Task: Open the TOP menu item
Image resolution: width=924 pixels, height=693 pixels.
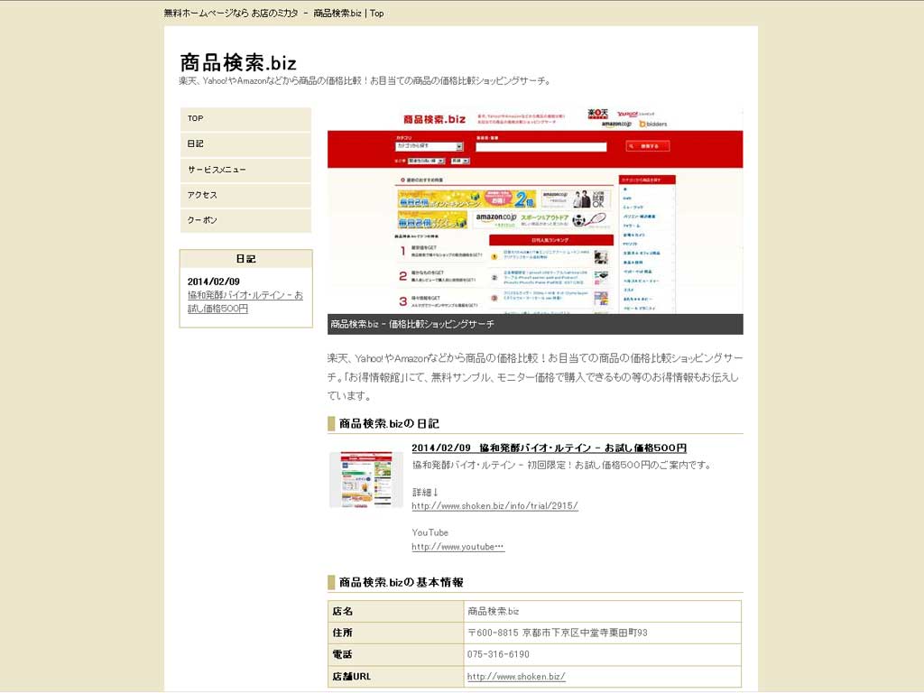Action: (x=245, y=118)
